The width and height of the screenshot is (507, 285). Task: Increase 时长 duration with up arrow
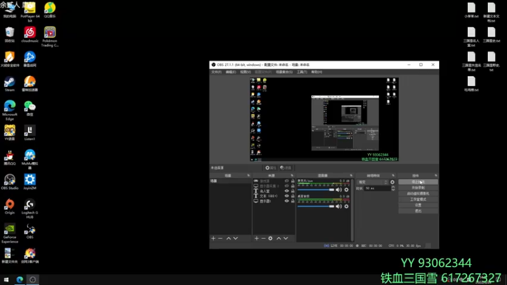pyautogui.click(x=393, y=187)
